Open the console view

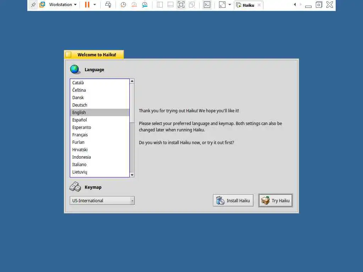[x=207, y=5]
